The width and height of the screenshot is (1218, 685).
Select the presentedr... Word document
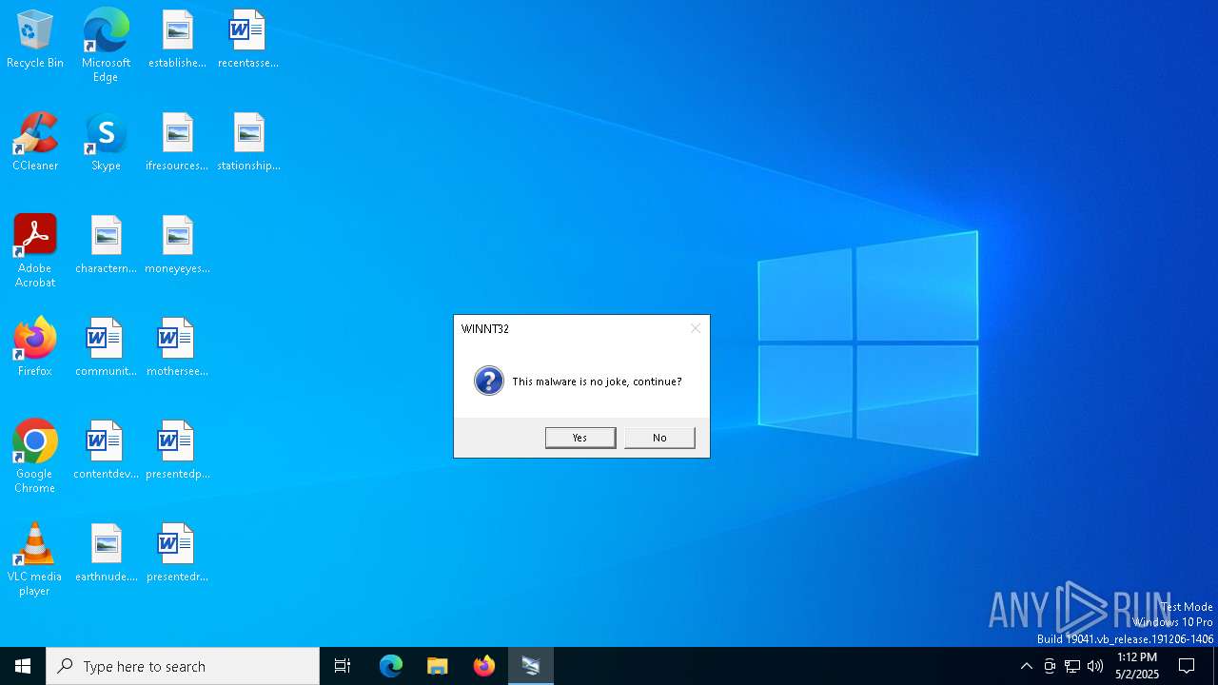pyautogui.click(x=177, y=554)
